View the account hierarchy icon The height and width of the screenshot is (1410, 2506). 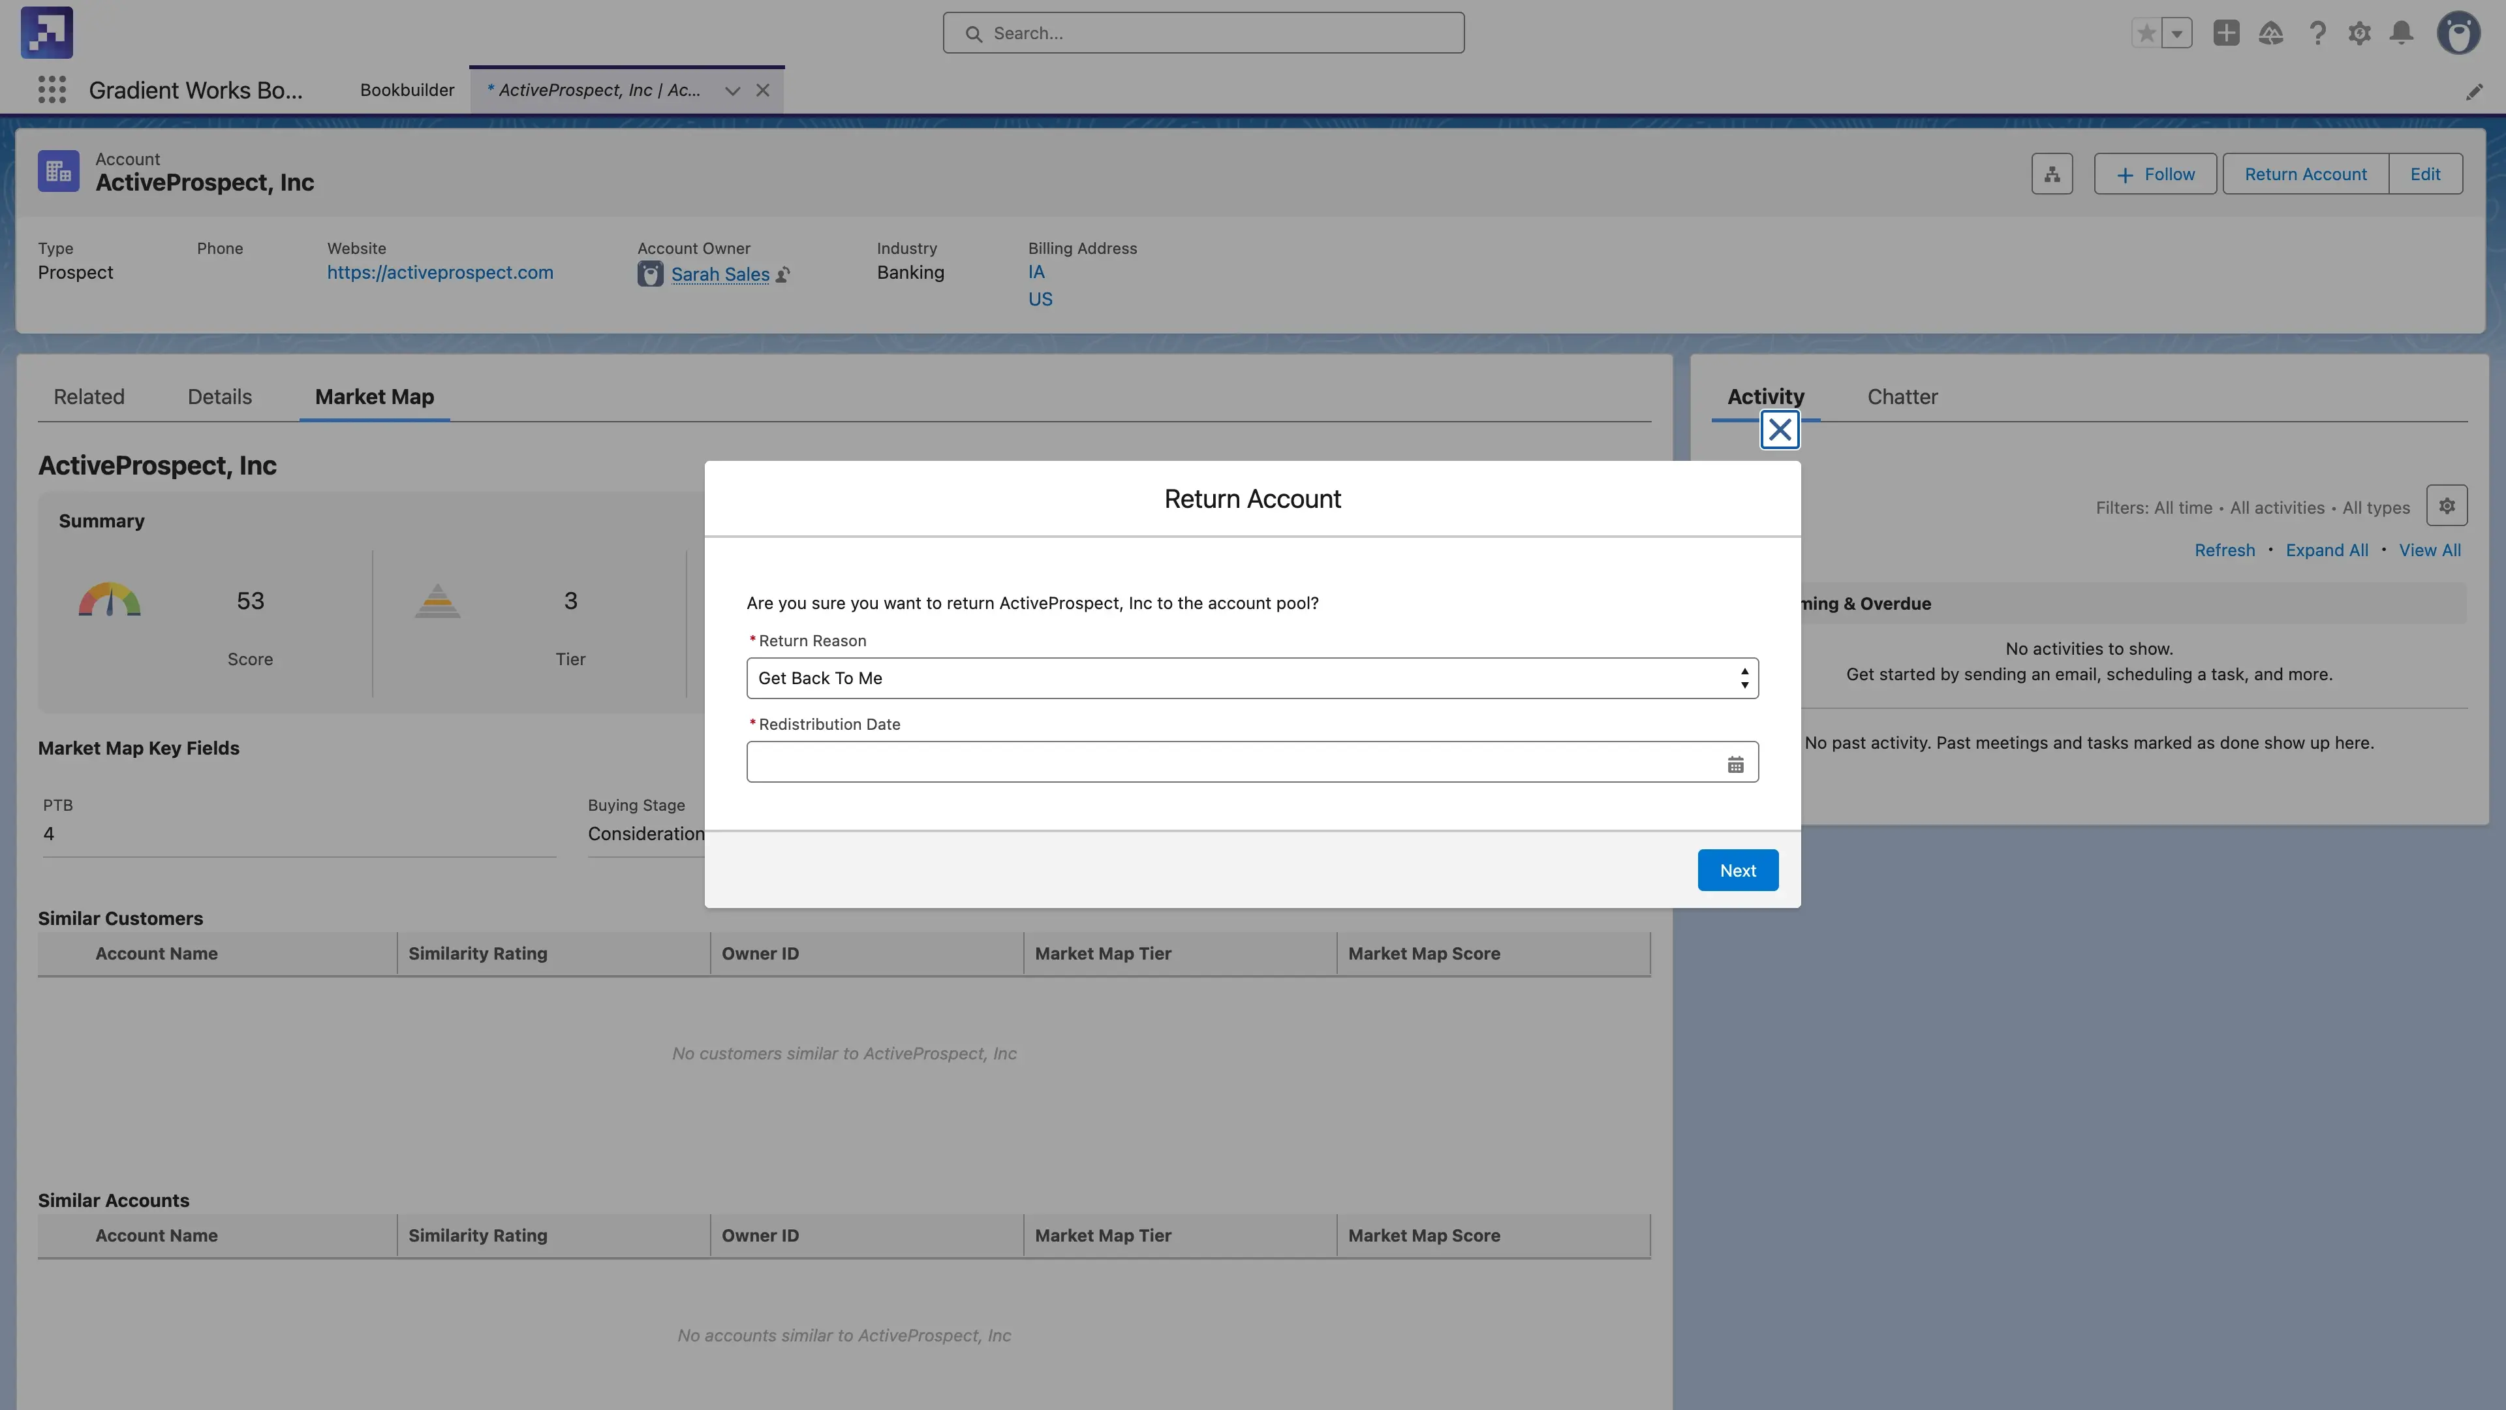click(2052, 174)
